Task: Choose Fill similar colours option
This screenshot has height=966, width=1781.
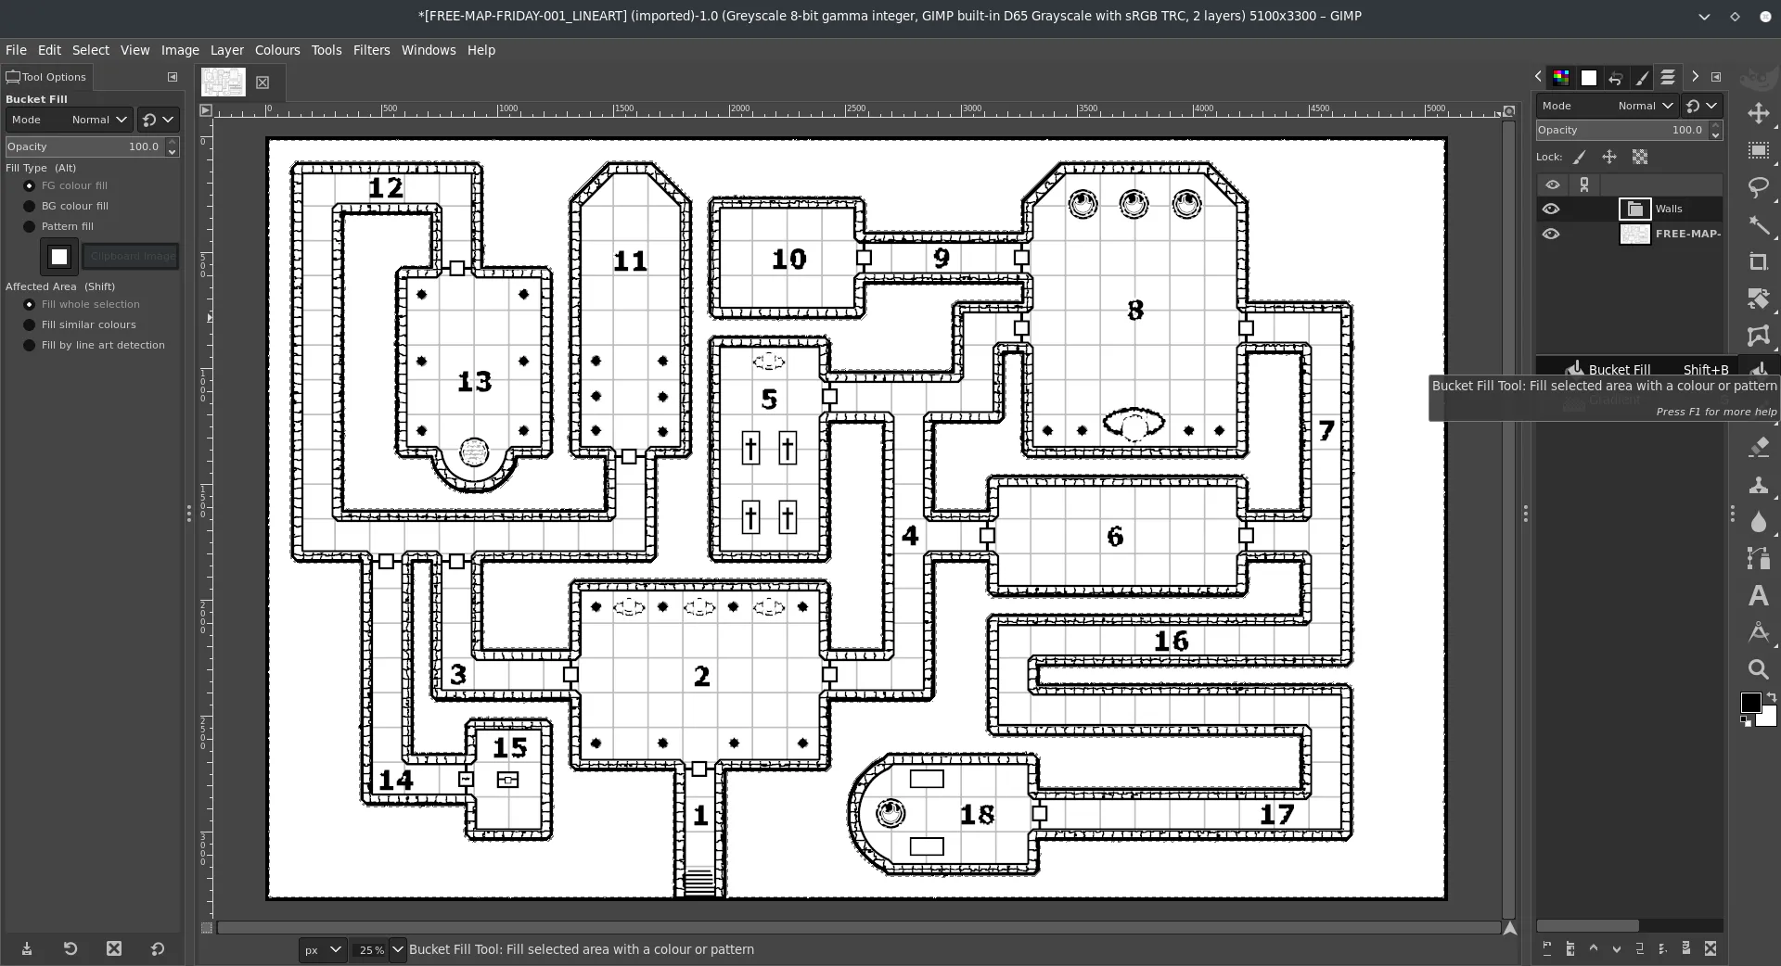Action: 30,324
